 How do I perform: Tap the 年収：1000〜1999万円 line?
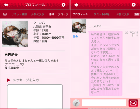coord(49,38)
